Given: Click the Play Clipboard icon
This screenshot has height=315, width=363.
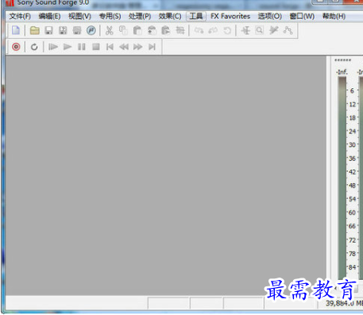Looking at the screenshot, I should point(166,30).
